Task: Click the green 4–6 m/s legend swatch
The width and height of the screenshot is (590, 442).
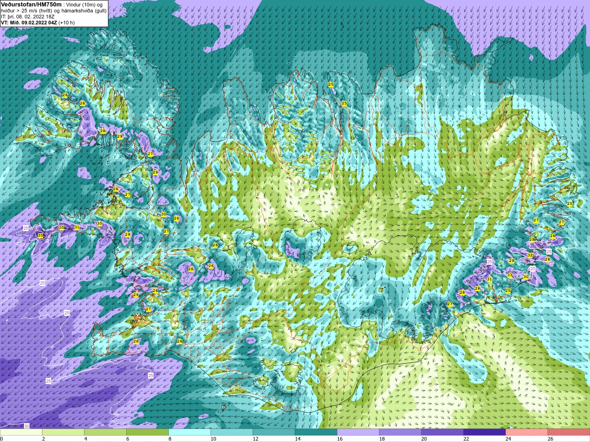Action: coord(106,432)
